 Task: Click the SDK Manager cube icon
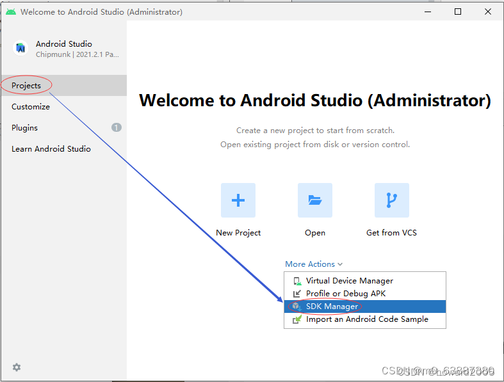[x=297, y=306]
